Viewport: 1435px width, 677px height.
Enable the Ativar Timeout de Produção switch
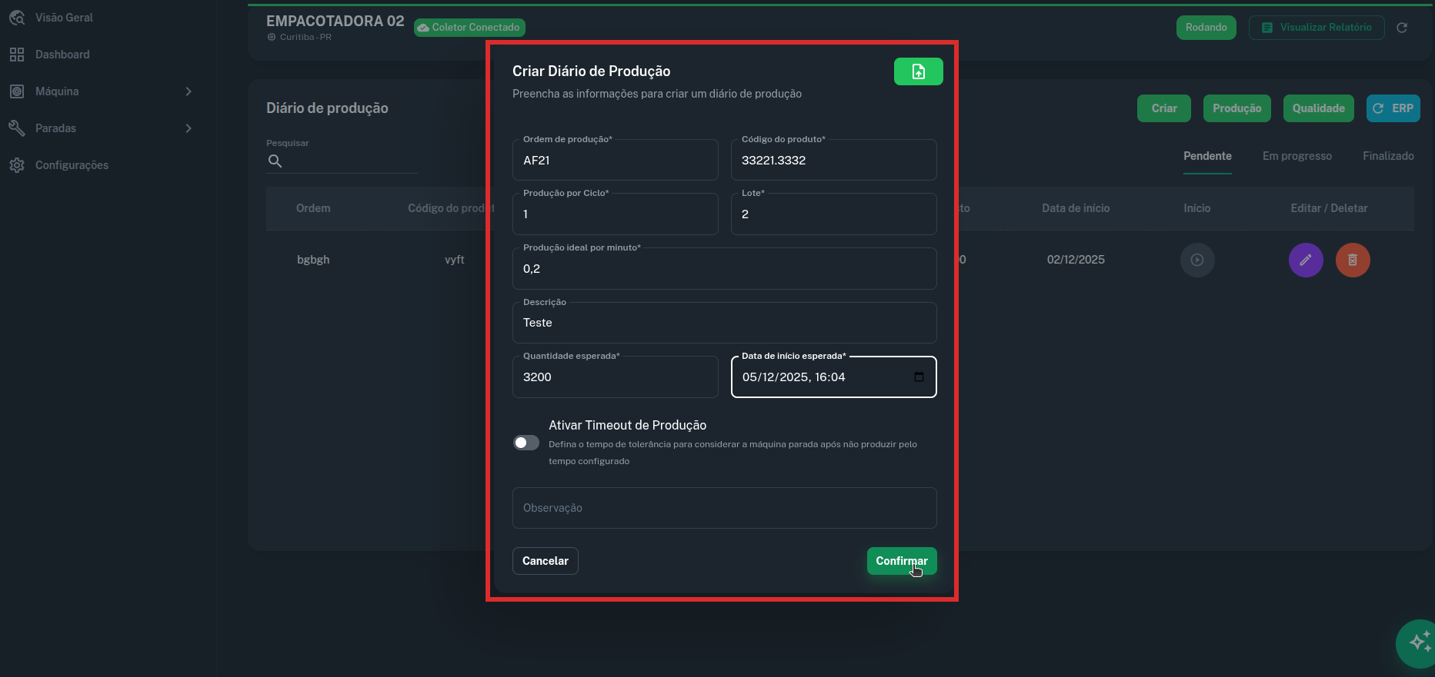[526, 443]
